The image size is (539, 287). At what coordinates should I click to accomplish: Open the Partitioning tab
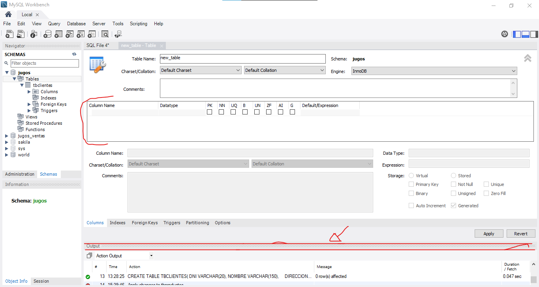pos(197,223)
